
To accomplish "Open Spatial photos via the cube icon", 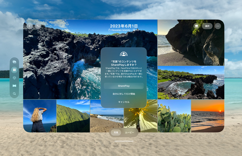I will [x=14, y=78].
